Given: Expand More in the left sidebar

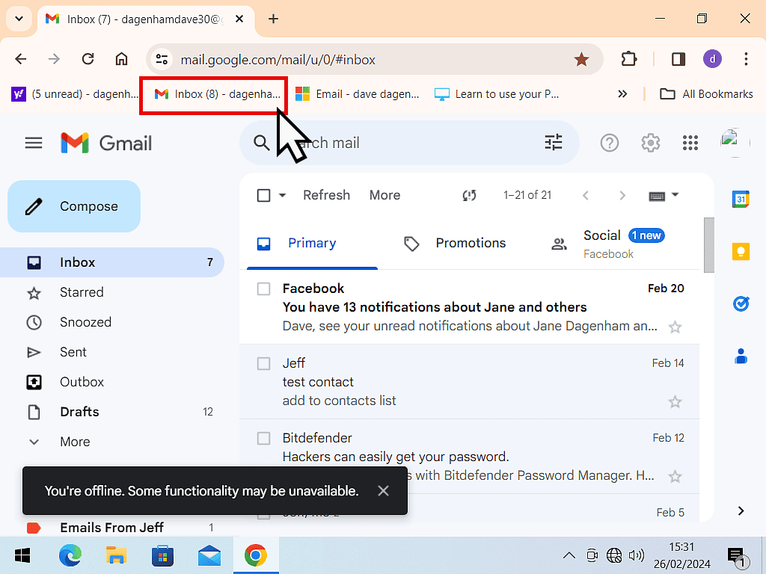Looking at the screenshot, I should 75,442.
